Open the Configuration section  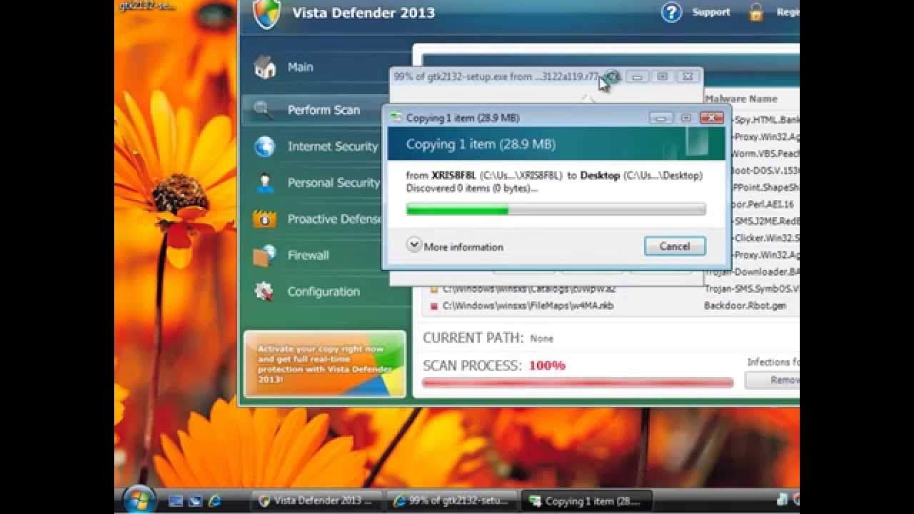click(323, 291)
